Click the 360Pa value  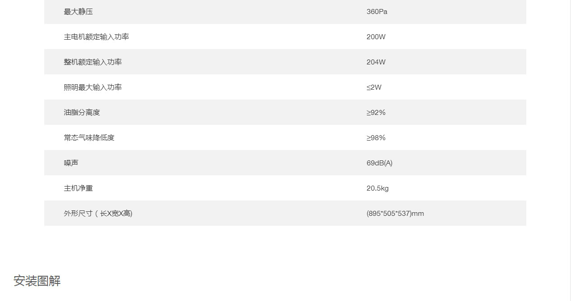(x=376, y=12)
